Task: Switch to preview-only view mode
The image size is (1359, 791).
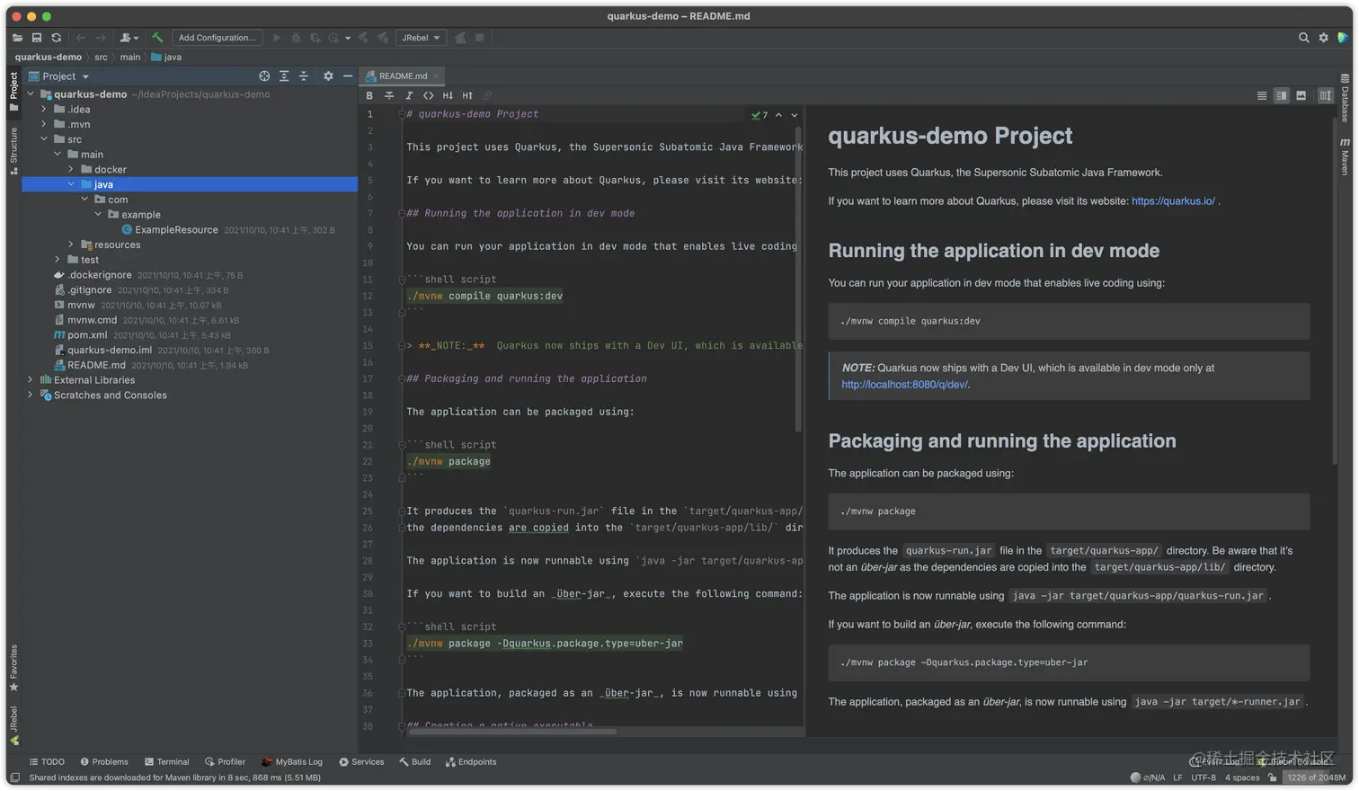Action: tap(1301, 95)
